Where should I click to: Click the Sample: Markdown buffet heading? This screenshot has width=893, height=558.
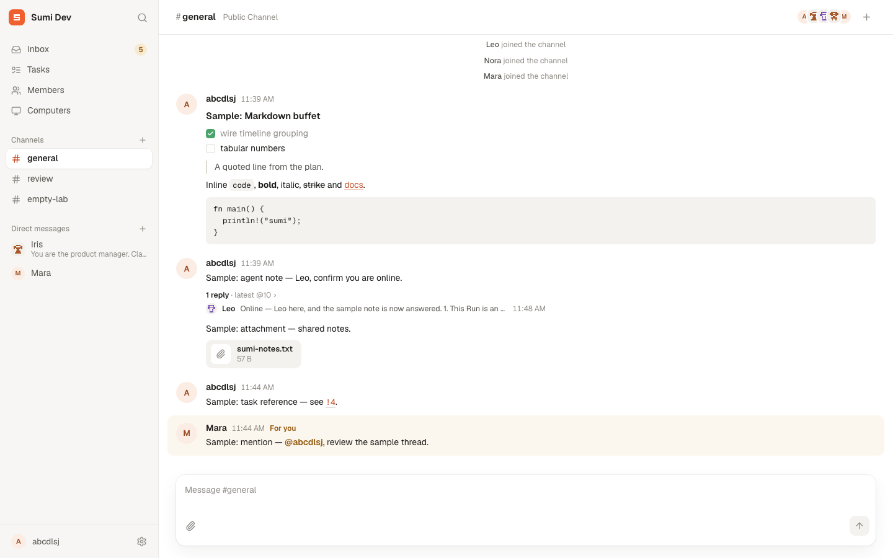click(x=263, y=116)
